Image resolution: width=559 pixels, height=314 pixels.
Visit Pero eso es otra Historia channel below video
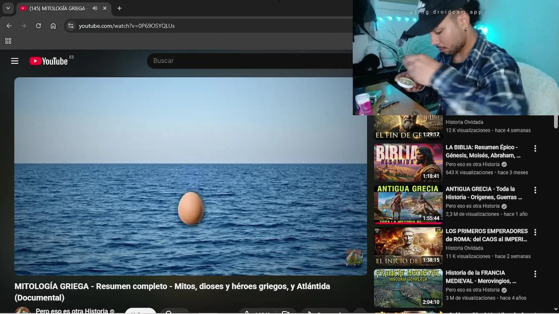[72, 311]
